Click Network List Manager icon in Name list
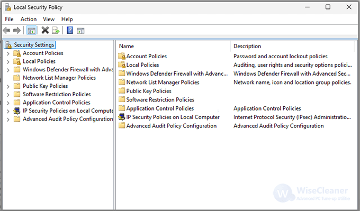 coord(122,82)
